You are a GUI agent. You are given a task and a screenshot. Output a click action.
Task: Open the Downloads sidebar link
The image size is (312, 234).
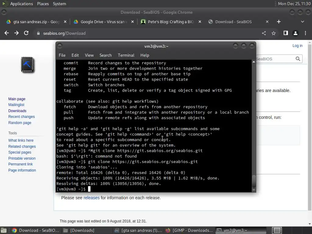[17, 111]
